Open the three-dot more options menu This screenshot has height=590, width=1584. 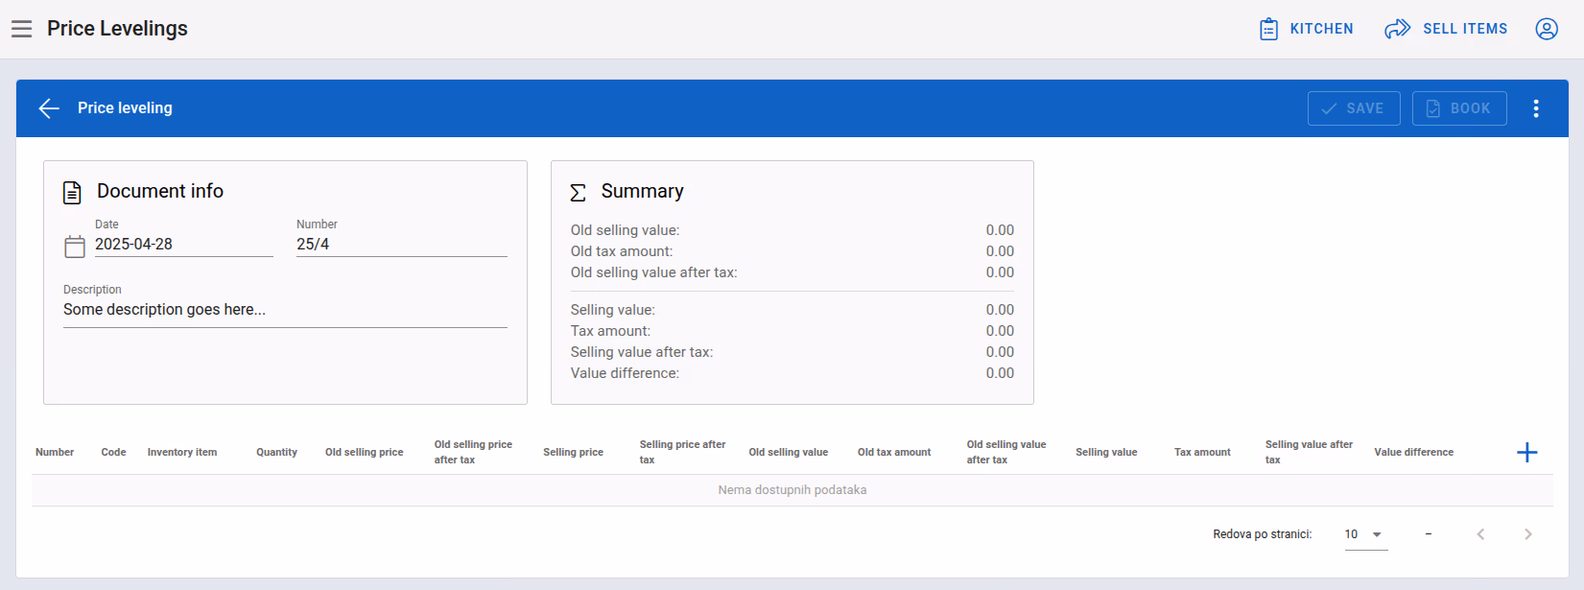click(1536, 108)
